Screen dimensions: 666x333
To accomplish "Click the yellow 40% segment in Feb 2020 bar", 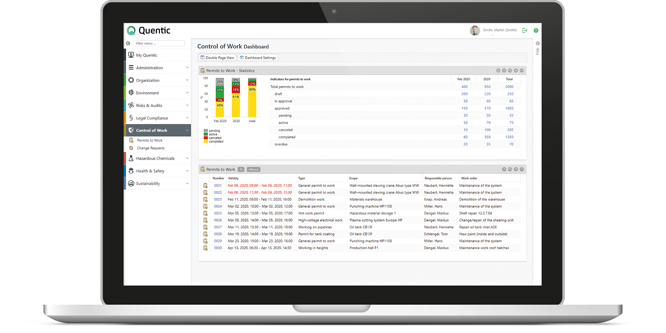I will 220,109.
